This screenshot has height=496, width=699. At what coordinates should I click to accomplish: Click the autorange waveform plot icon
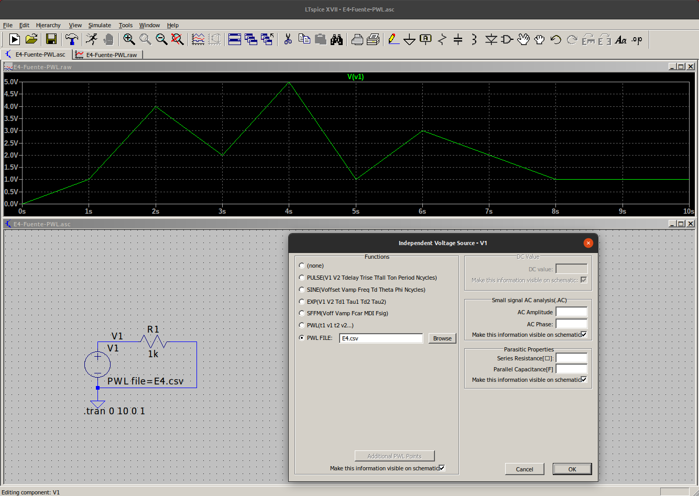coord(198,39)
